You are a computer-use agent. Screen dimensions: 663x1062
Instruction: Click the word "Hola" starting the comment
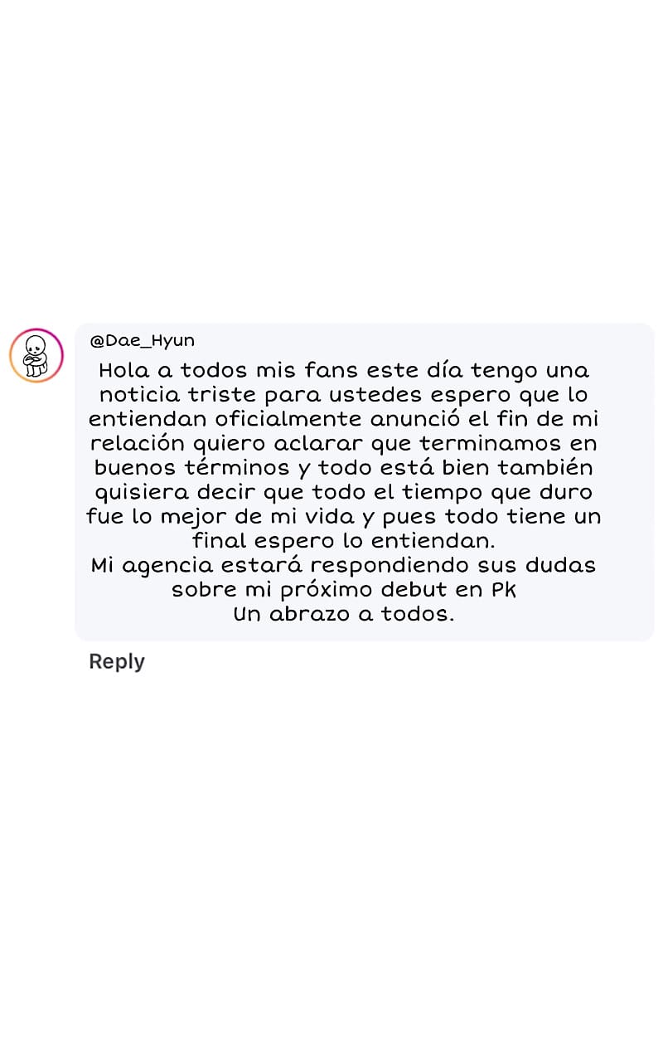[124, 370]
